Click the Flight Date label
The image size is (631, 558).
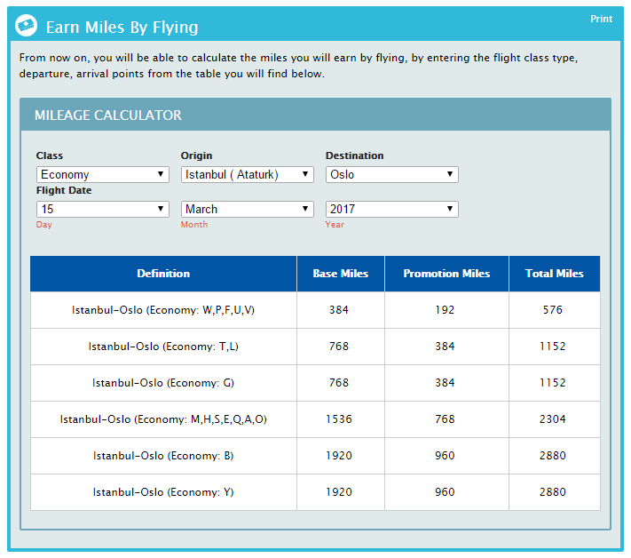[64, 190]
